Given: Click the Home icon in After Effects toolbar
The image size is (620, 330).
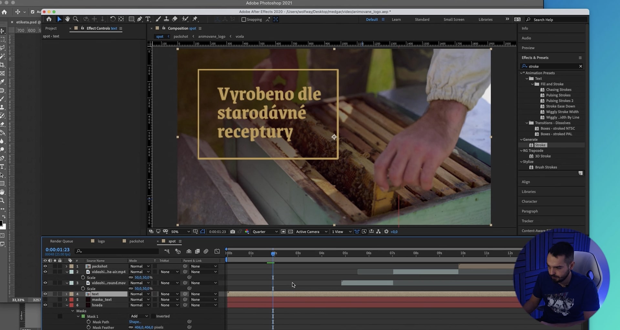Looking at the screenshot, I should click(49, 19).
